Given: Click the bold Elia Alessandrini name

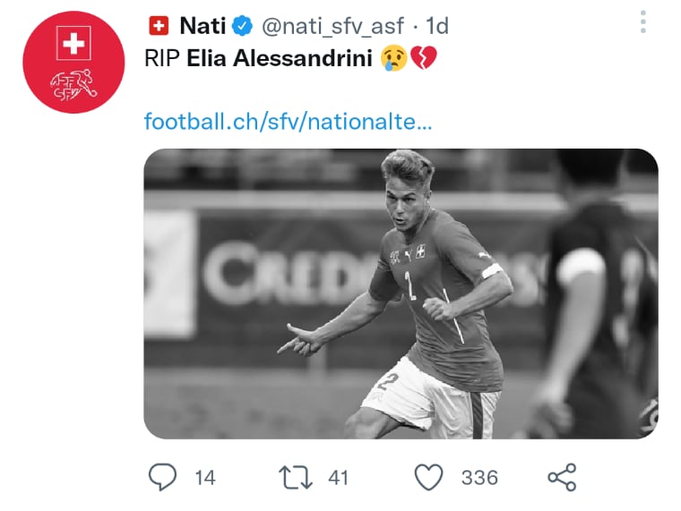Looking at the screenshot, I should click(280, 58).
